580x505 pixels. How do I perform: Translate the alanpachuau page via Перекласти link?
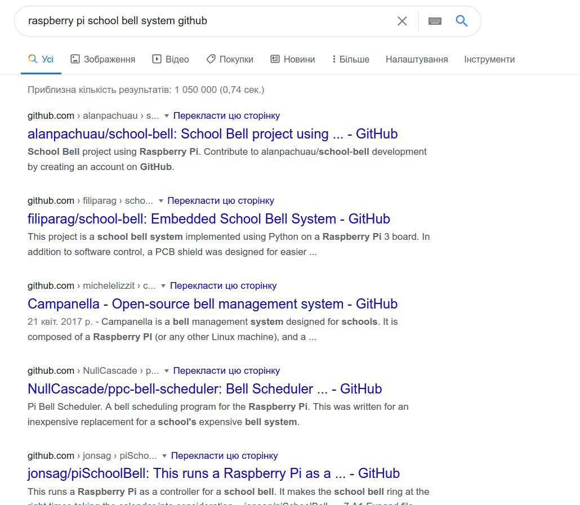coord(226,116)
